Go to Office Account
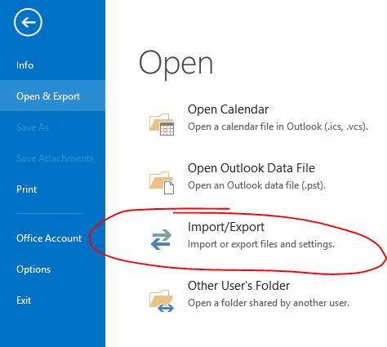This screenshot has height=347, width=387. point(52,238)
